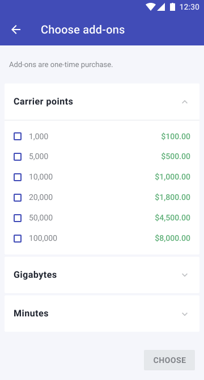Tap the $100.00 price label
Viewport: 204px width, 380px height.
pos(176,136)
